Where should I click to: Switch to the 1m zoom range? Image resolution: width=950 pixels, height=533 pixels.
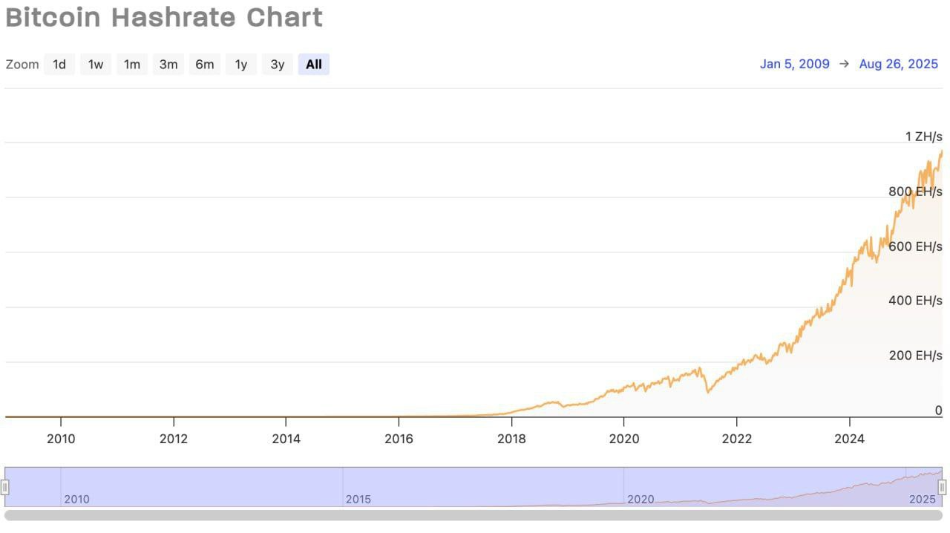point(132,64)
